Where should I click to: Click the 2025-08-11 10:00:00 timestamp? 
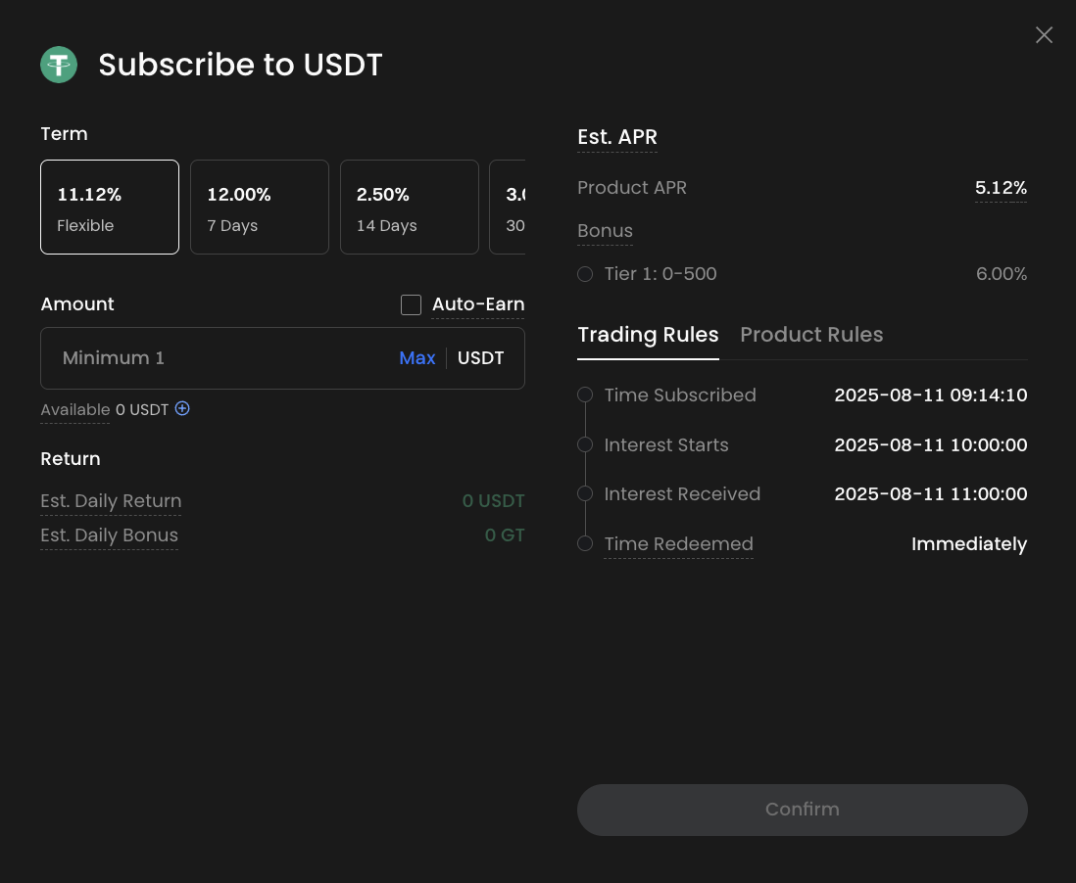(931, 445)
